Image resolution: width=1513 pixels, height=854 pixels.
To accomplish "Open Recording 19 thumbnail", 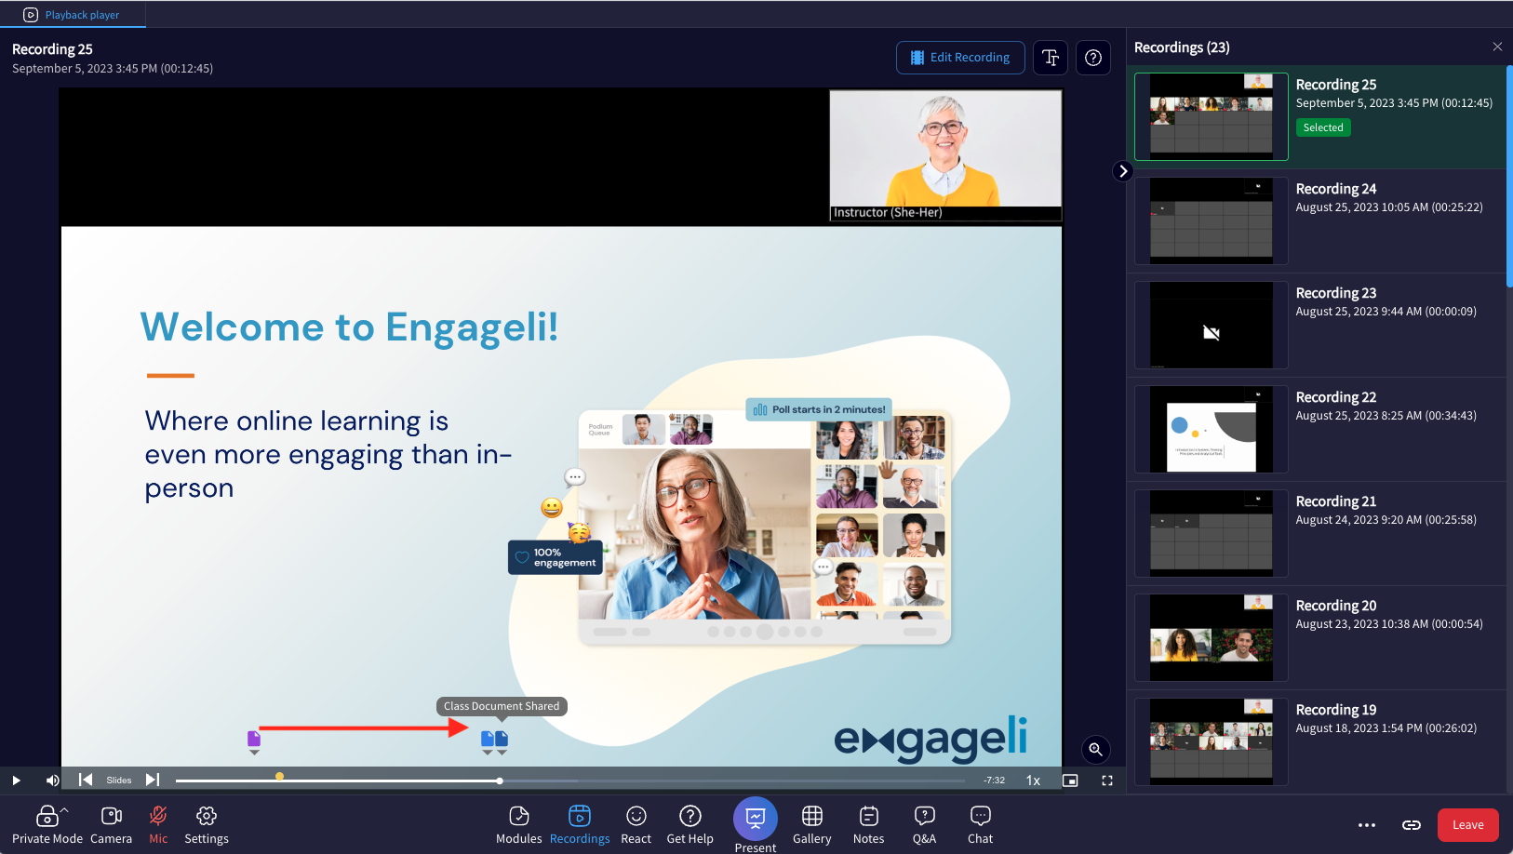I will [x=1212, y=741].
